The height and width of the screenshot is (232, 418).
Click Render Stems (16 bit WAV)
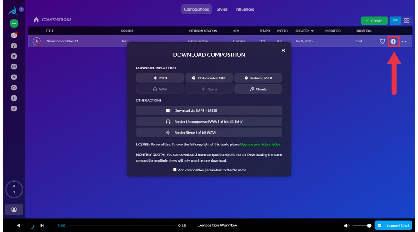click(209, 132)
